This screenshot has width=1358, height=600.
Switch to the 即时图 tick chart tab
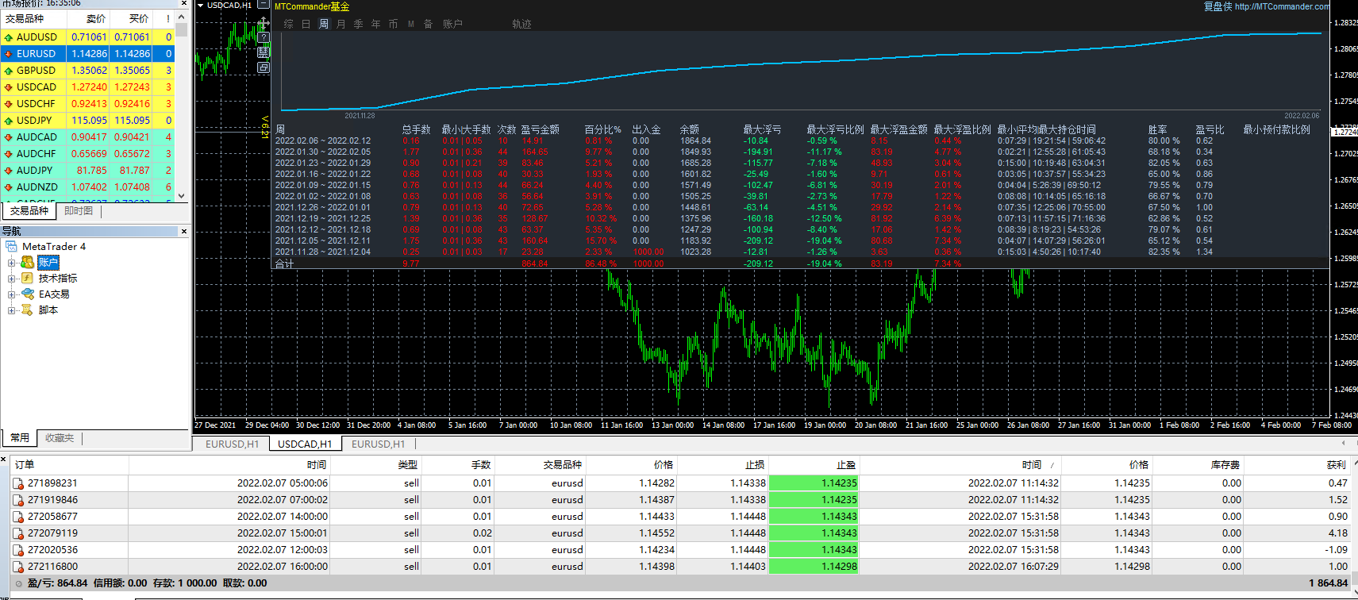pos(79,211)
